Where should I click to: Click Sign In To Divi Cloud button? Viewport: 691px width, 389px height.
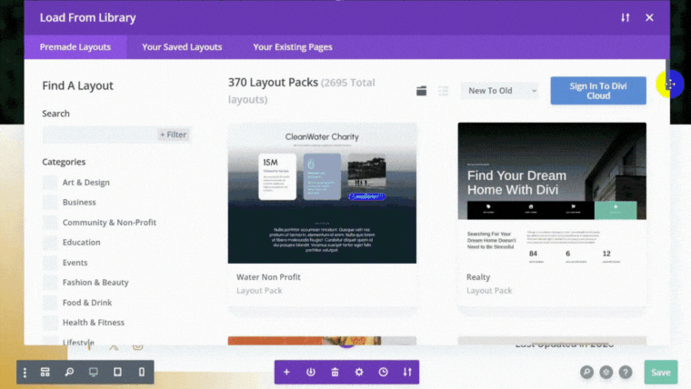[598, 91]
